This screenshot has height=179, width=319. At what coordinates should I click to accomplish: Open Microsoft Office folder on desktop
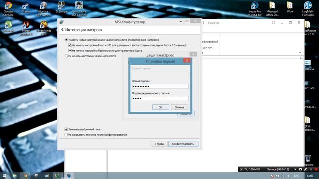[x=272, y=9]
